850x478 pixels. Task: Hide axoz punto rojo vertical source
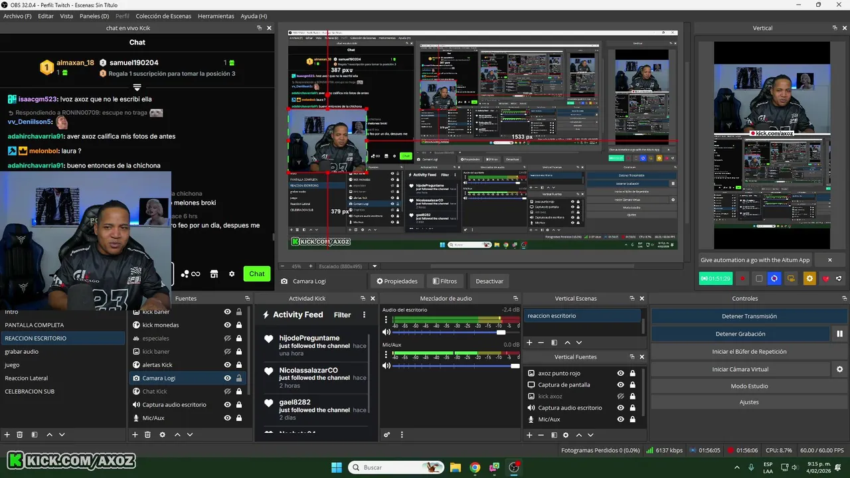click(621, 373)
